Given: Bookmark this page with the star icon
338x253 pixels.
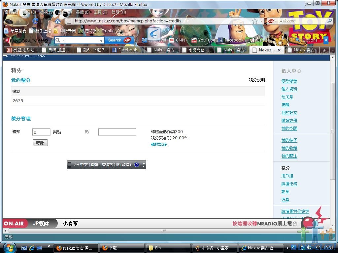Looking at the screenshot, I should coord(255,21).
